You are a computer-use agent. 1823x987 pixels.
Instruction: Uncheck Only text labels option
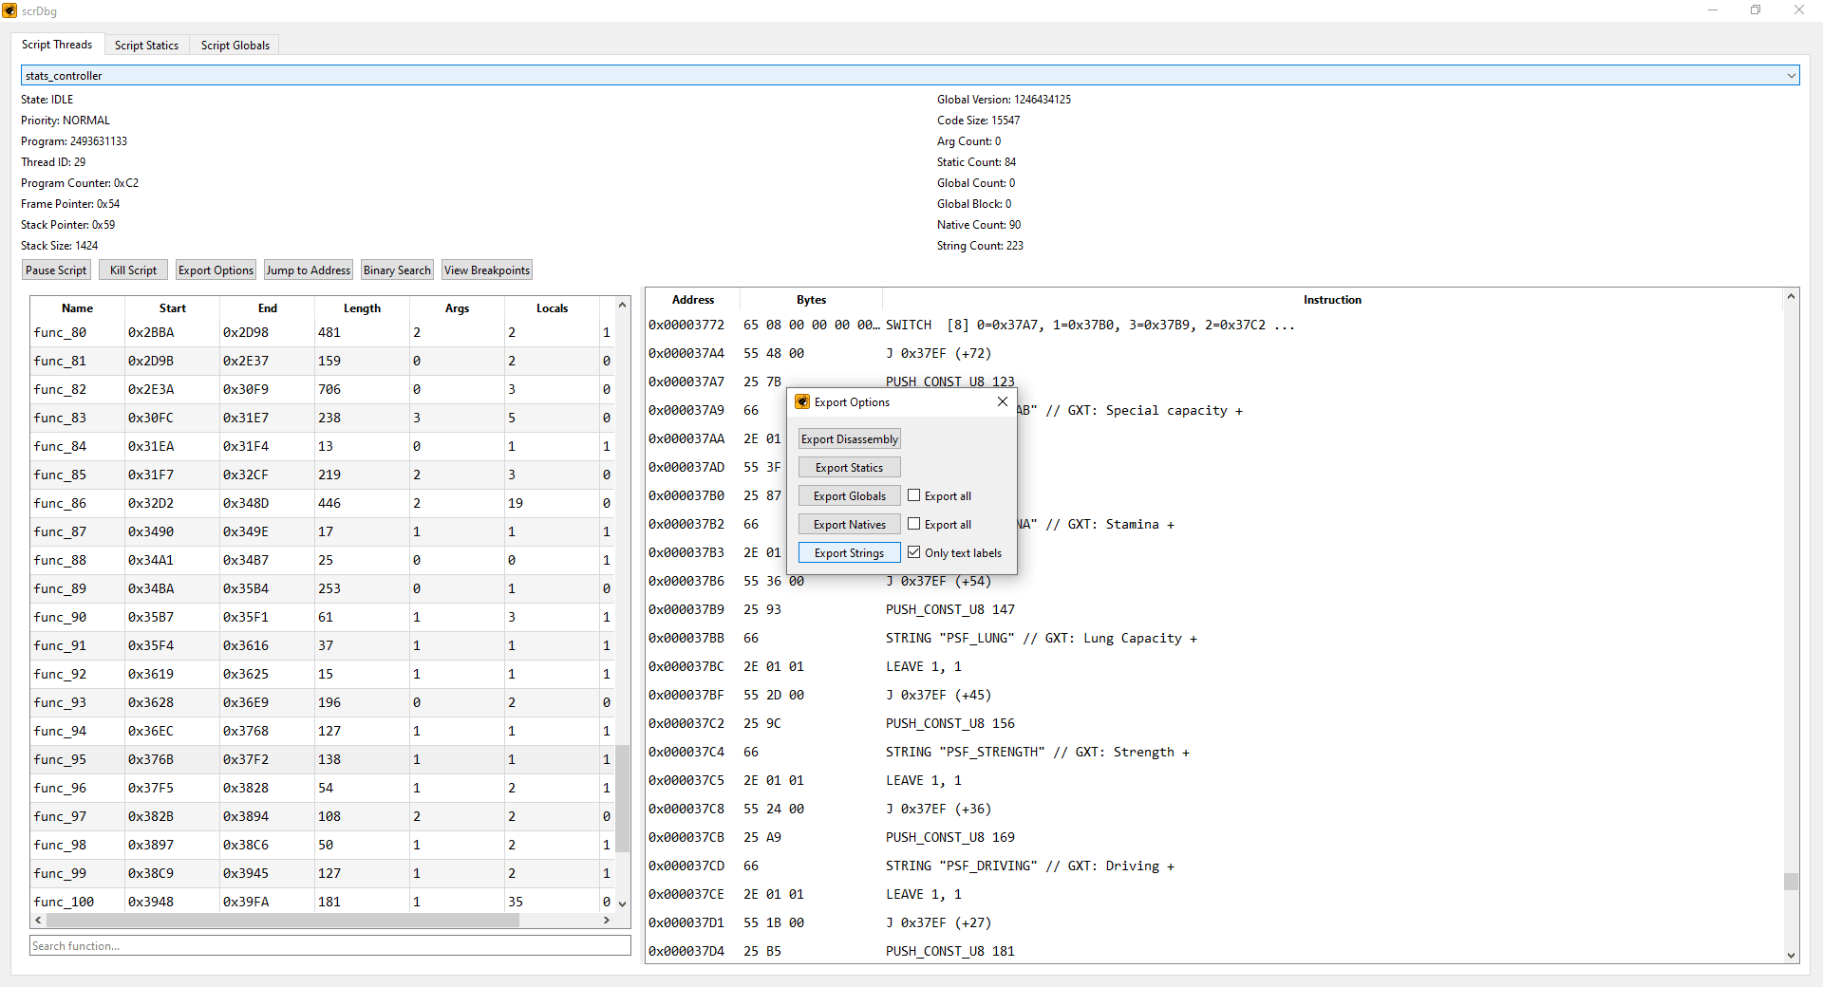pyautogui.click(x=914, y=552)
